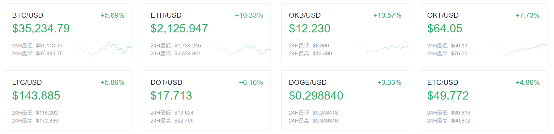
Task: Open the OKB/USD mini trend chart
Action: click(379, 49)
